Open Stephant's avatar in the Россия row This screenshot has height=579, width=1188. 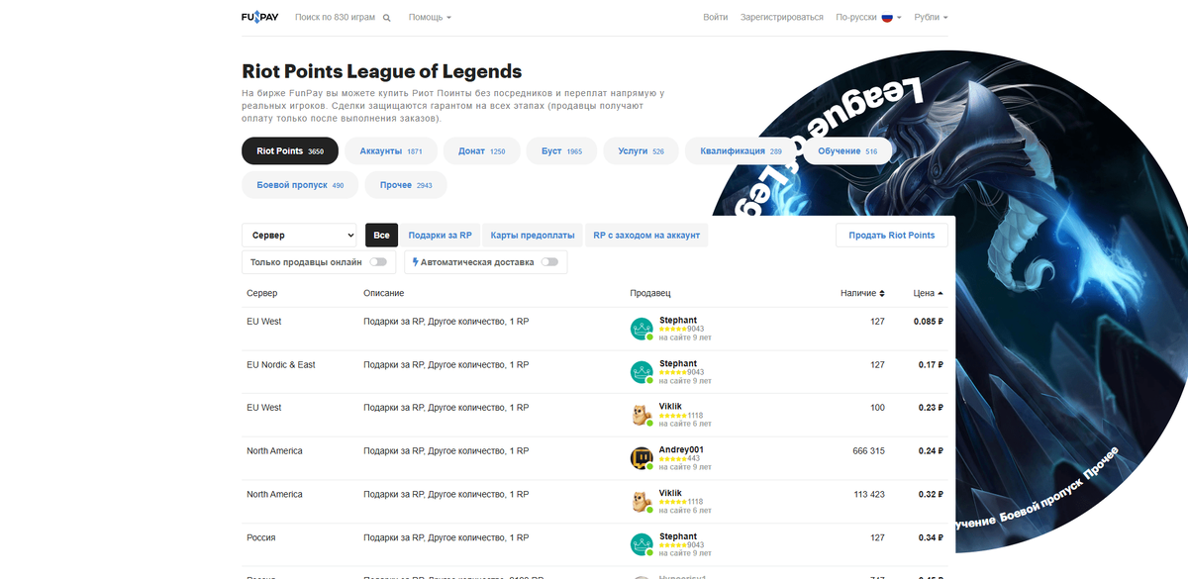pos(642,545)
